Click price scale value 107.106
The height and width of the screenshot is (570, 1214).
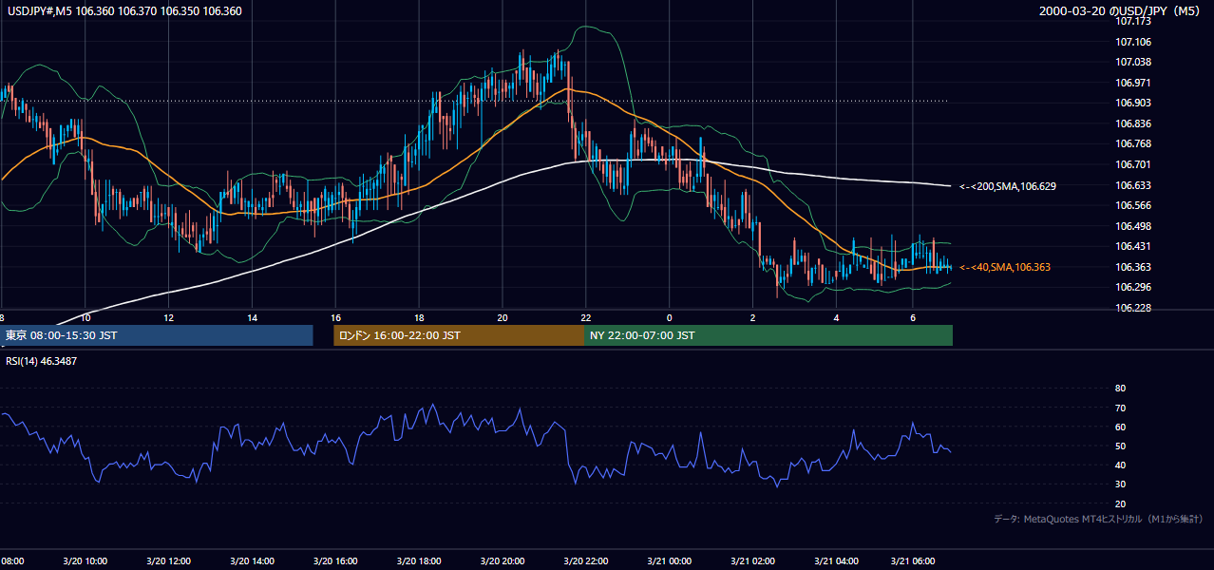click(1133, 42)
